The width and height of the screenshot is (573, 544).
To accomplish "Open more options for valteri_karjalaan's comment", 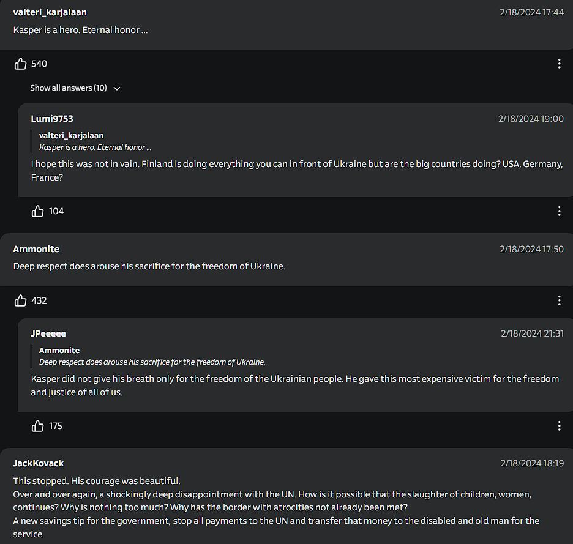I will (559, 64).
